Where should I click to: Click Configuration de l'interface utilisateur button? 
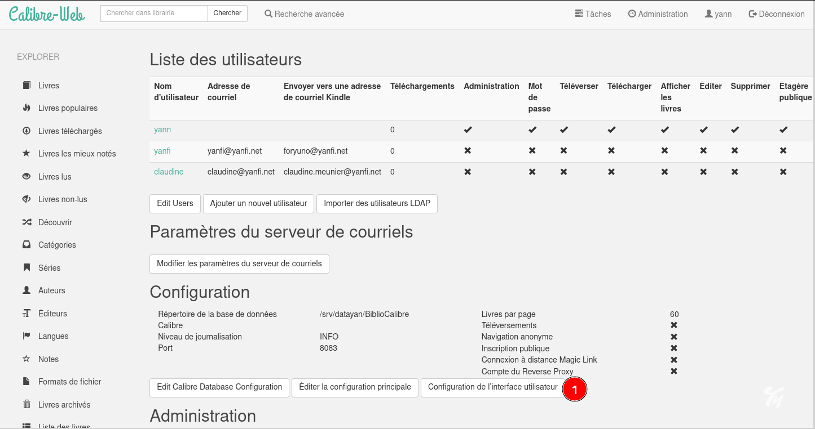pyautogui.click(x=492, y=387)
